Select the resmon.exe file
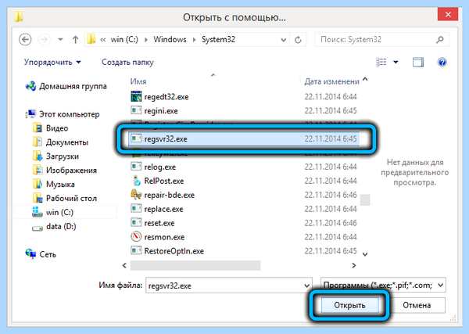This screenshot has width=469, height=334. [244, 237]
